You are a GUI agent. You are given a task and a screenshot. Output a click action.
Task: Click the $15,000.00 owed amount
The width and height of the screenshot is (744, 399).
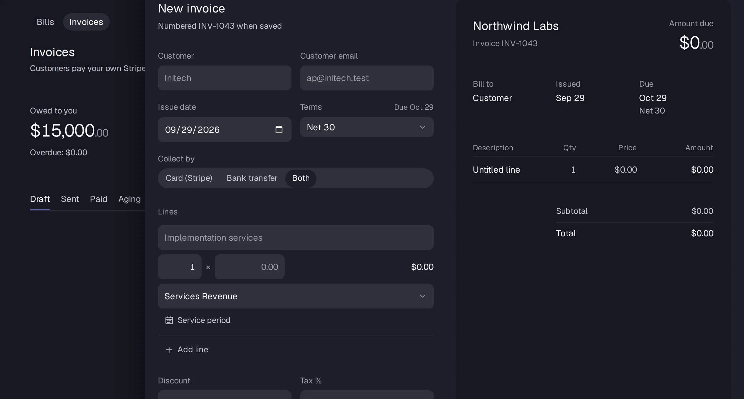[69, 130]
